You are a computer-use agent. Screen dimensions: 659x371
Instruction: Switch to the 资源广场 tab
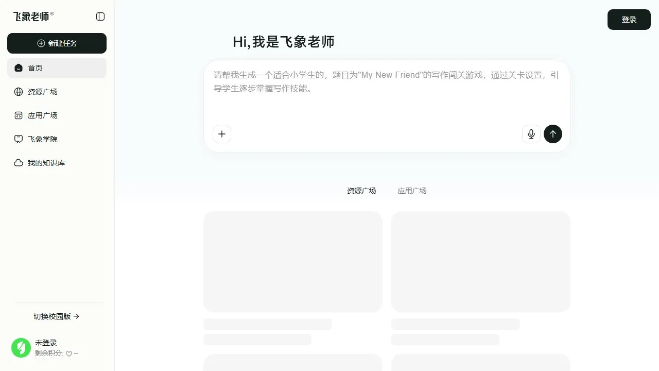tap(361, 191)
